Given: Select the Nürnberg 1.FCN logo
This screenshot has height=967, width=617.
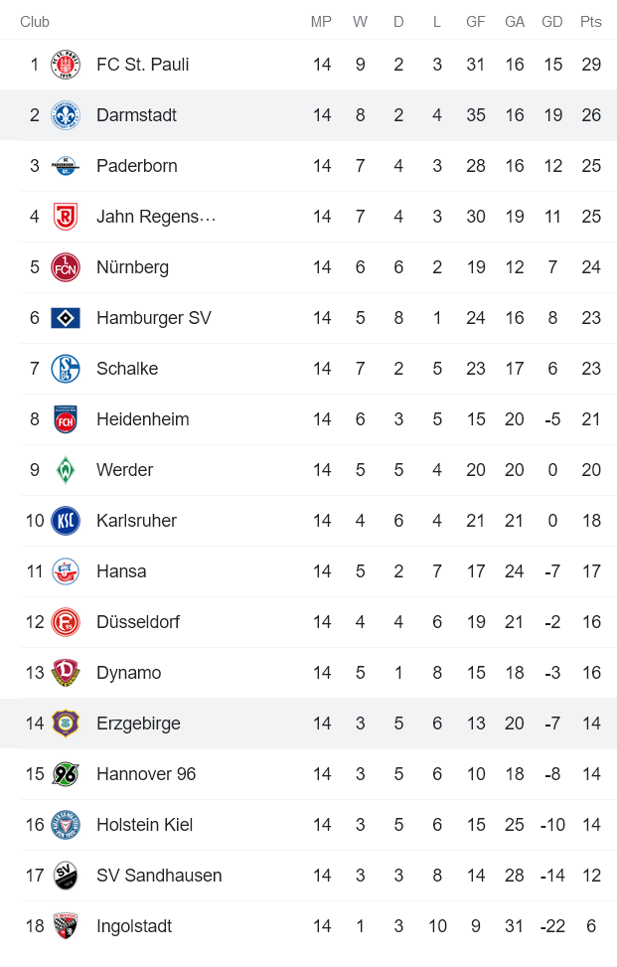Looking at the screenshot, I should (x=65, y=267).
